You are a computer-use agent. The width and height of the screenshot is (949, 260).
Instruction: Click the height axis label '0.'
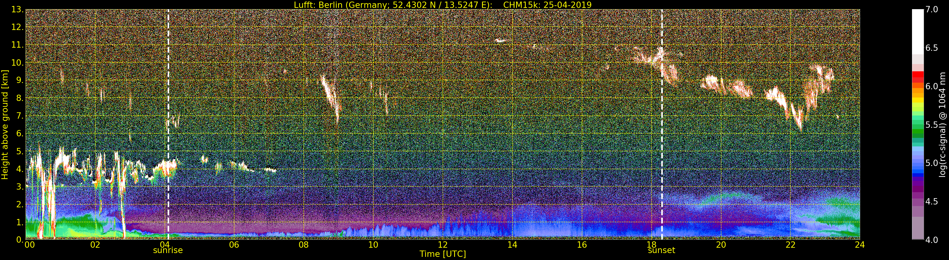coord(20,239)
